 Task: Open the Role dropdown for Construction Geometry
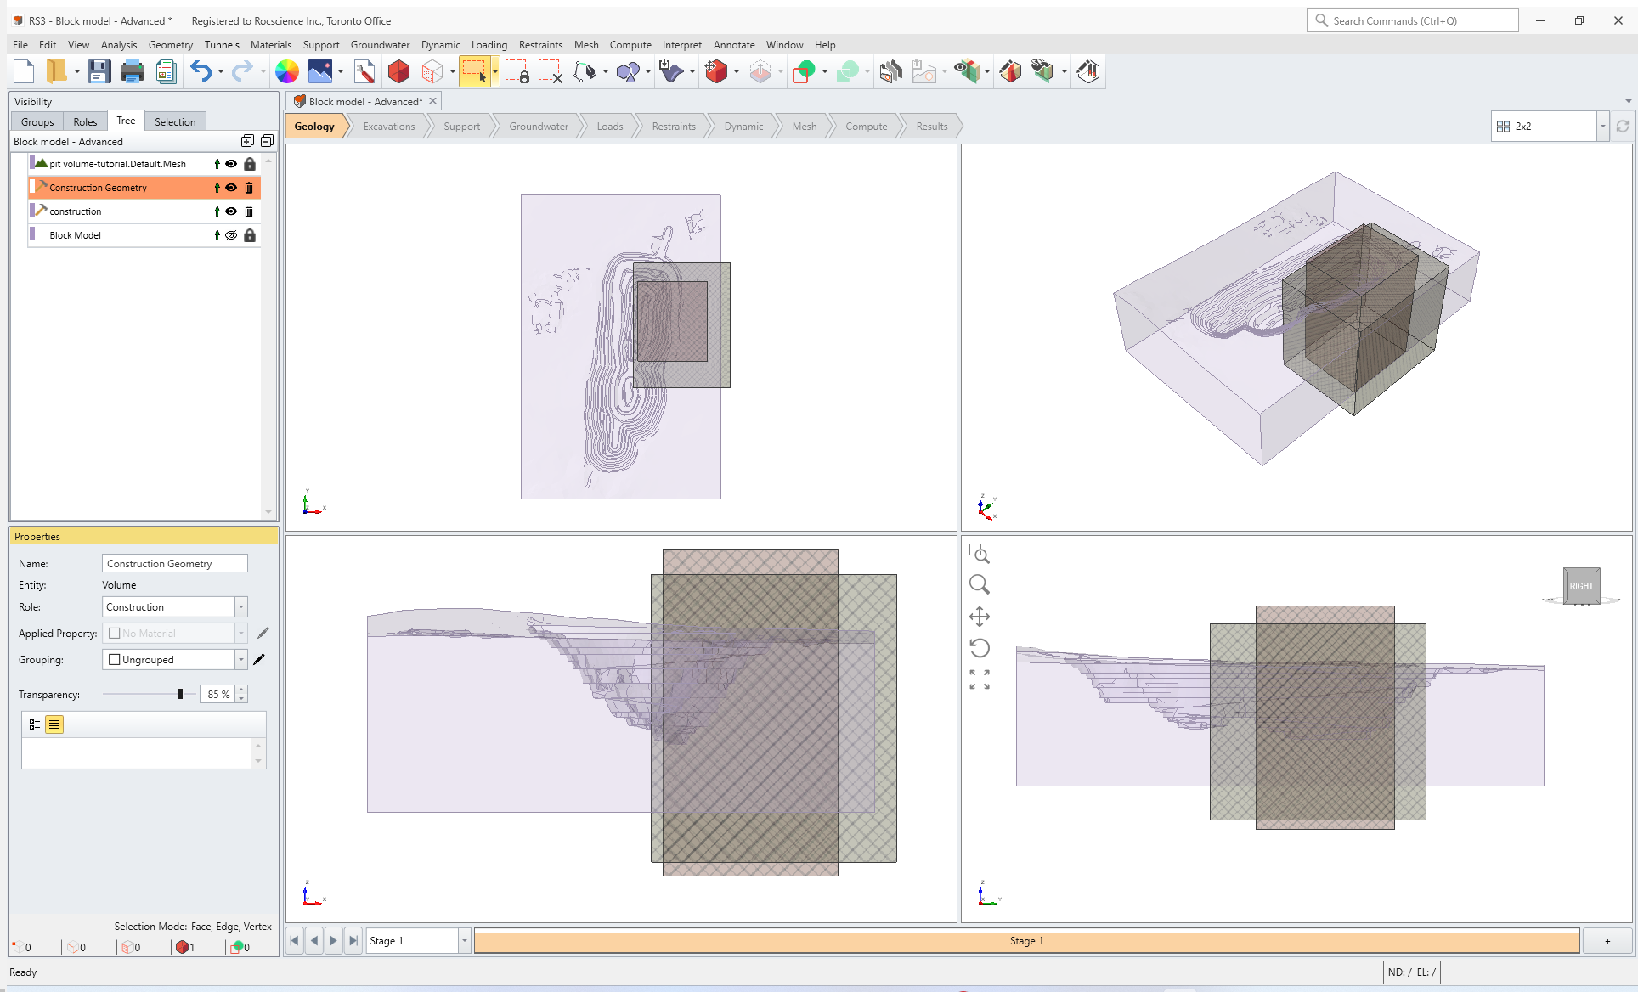pyautogui.click(x=241, y=606)
